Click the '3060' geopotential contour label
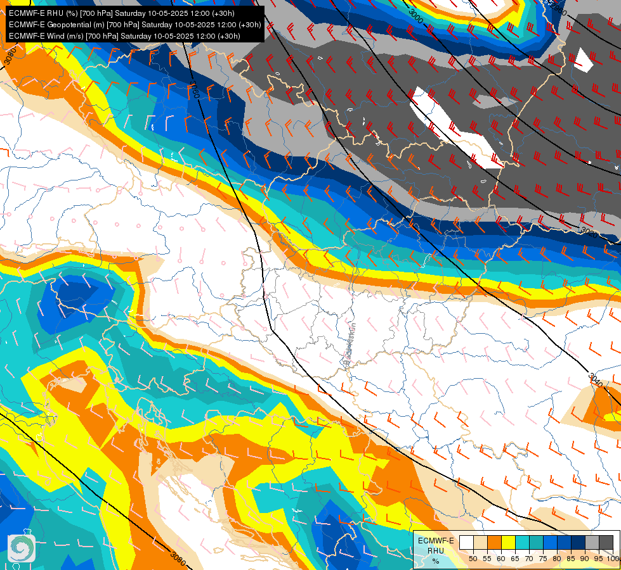This screenshot has height=570, width=621. coord(195,89)
